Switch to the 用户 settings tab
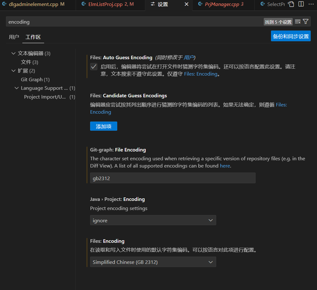The image size is (317, 290). point(14,37)
